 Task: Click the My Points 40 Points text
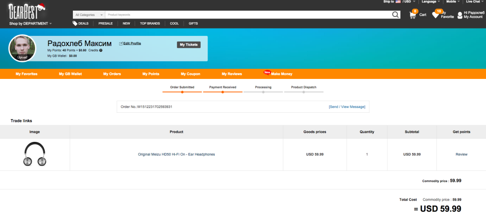pos(67,50)
